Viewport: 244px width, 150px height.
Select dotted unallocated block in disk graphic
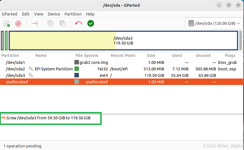pos(241,41)
